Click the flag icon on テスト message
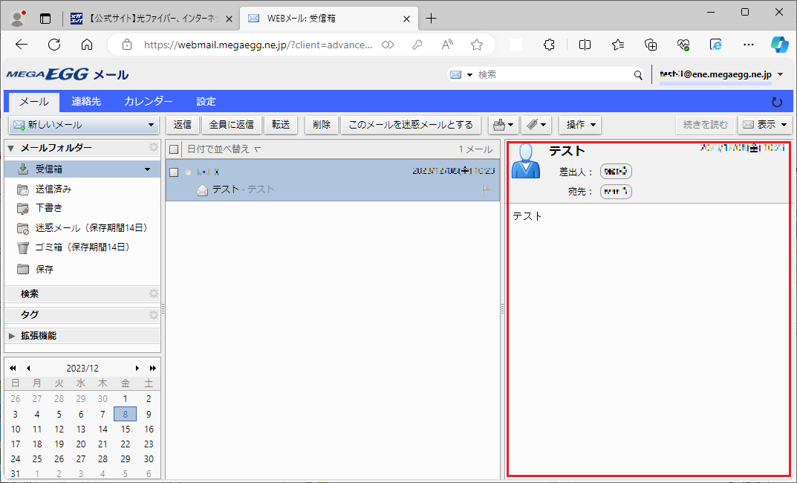This screenshot has height=483, width=797. coord(487,190)
